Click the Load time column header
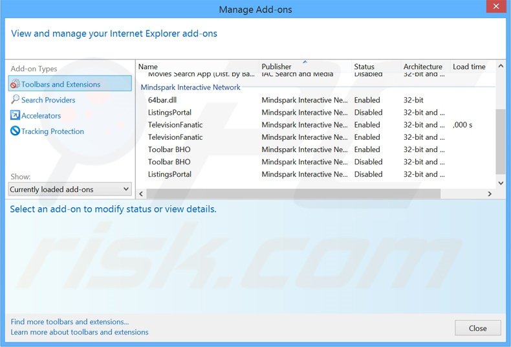The height and width of the screenshot is (347, 511). (x=469, y=67)
